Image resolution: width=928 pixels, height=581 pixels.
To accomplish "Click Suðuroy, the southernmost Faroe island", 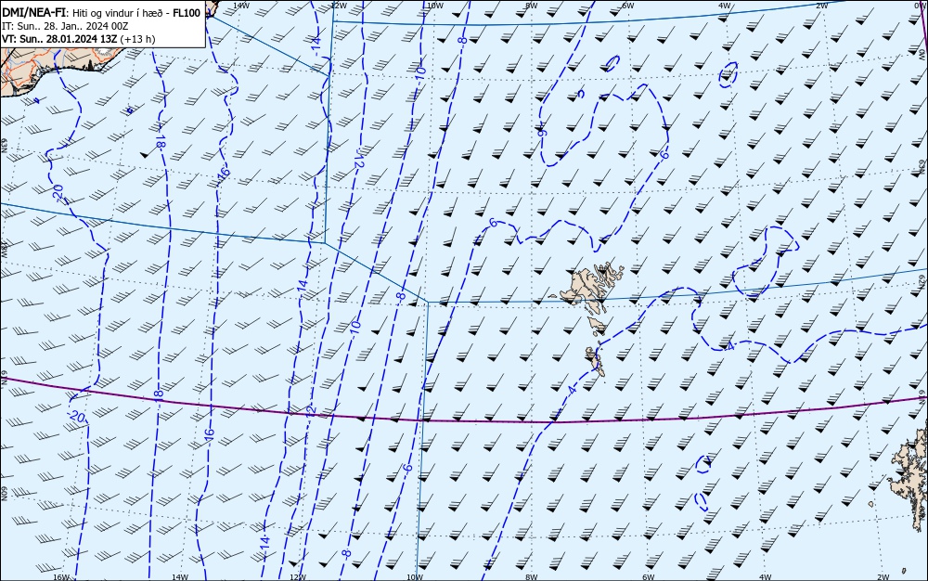I will [x=595, y=361].
